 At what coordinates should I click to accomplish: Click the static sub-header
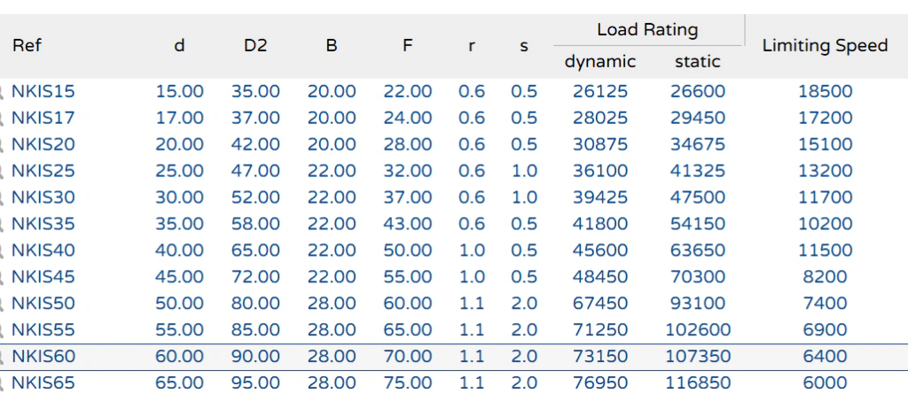[x=698, y=61]
